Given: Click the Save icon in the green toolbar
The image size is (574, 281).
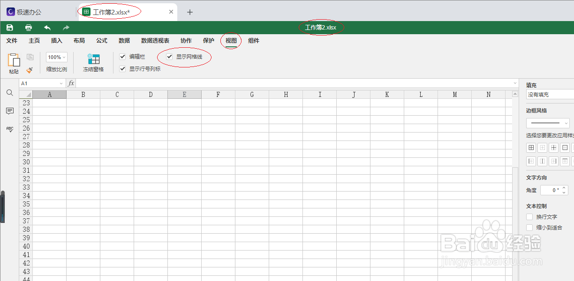Looking at the screenshot, I should coord(10,28).
